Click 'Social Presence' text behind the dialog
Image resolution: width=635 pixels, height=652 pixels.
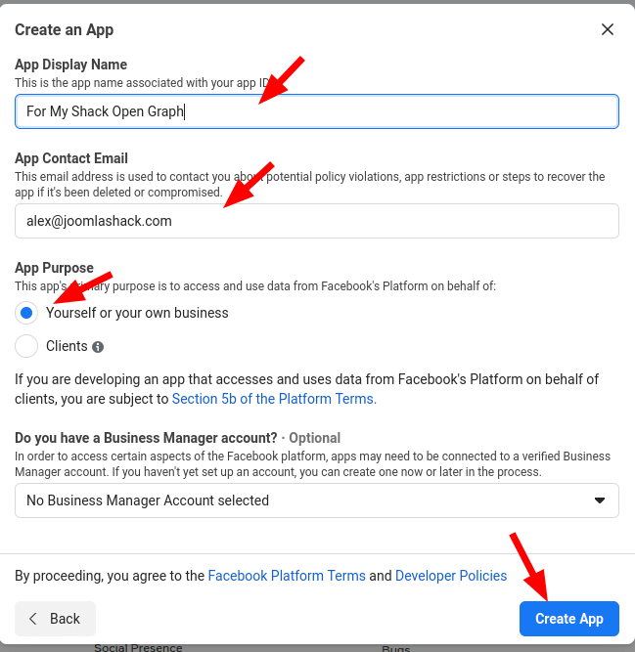[x=138, y=647]
